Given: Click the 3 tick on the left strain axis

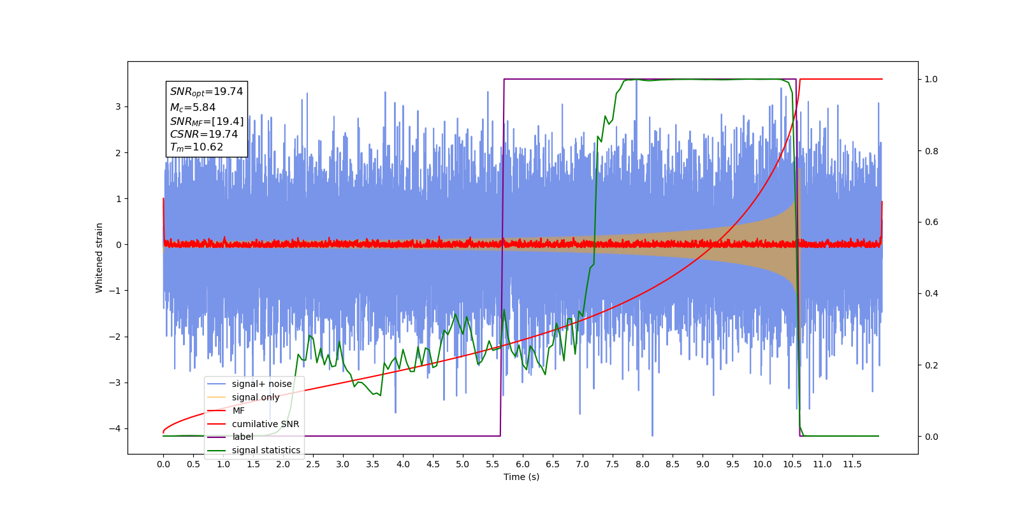Looking at the screenshot, I should click(x=118, y=106).
